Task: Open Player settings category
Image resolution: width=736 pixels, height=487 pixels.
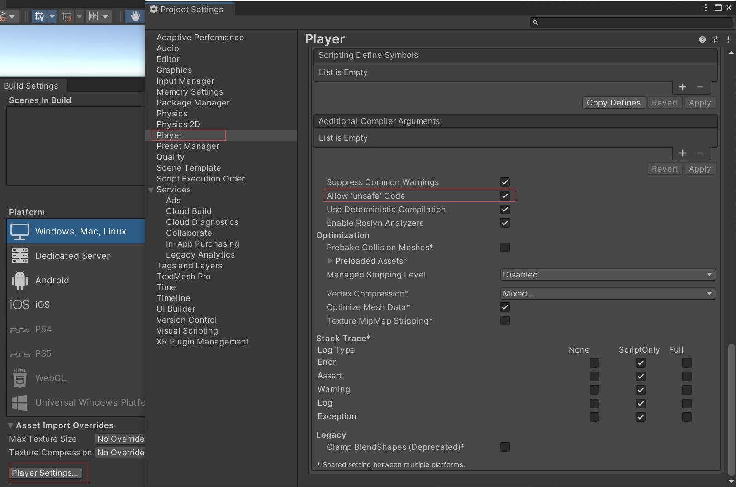Action: (221, 135)
